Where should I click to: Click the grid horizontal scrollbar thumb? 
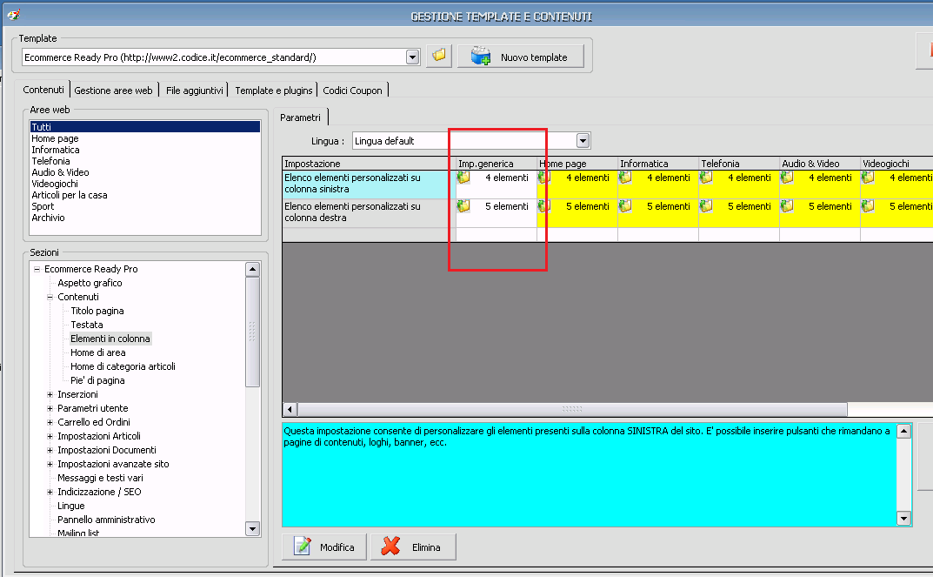pos(572,409)
